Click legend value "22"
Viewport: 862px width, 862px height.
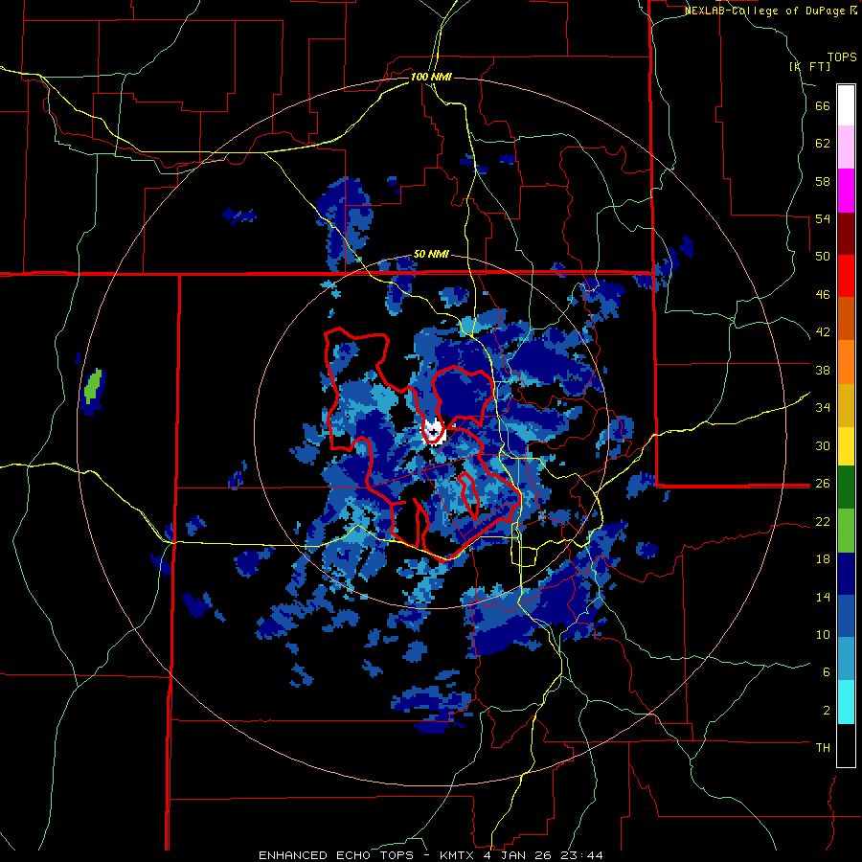point(823,522)
